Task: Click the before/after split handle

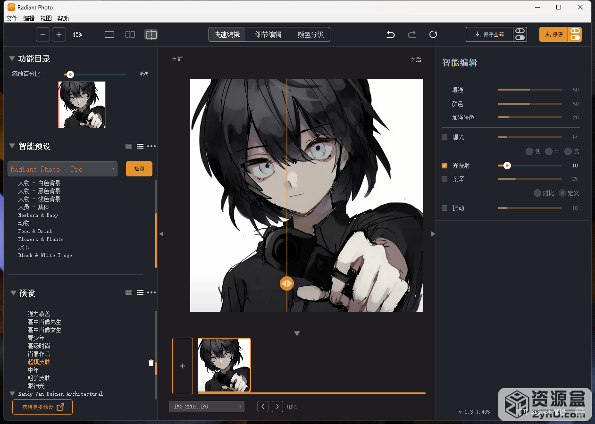Action: point(287,283)
